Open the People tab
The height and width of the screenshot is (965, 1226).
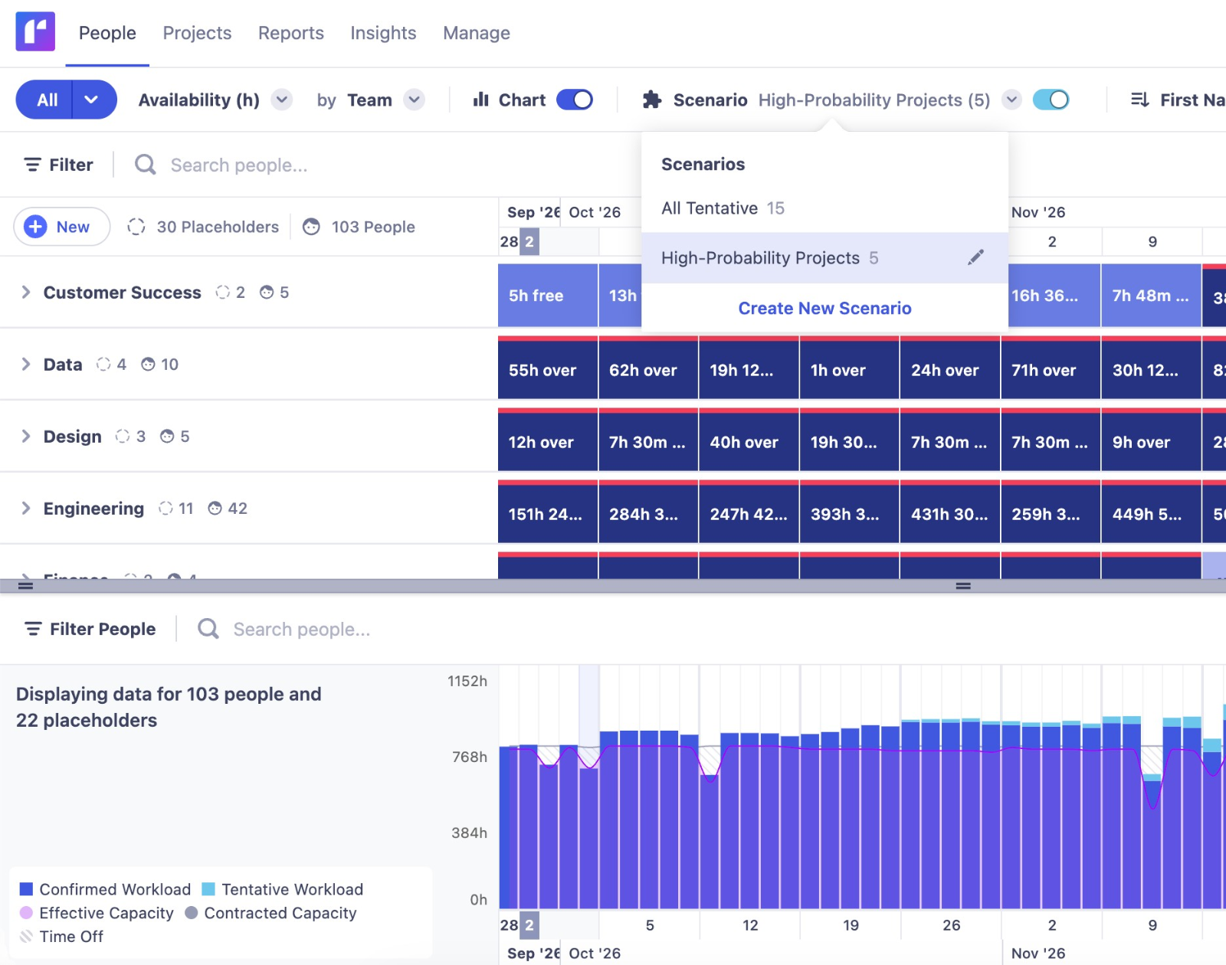107,33
